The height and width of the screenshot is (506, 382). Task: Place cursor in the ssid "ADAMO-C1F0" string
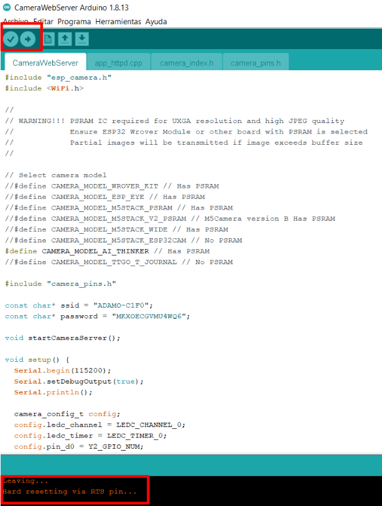coord(122,305)
